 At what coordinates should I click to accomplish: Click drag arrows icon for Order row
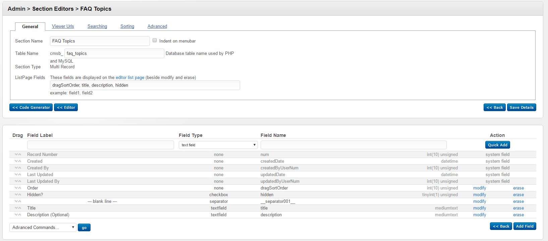[x=18, y=188]
